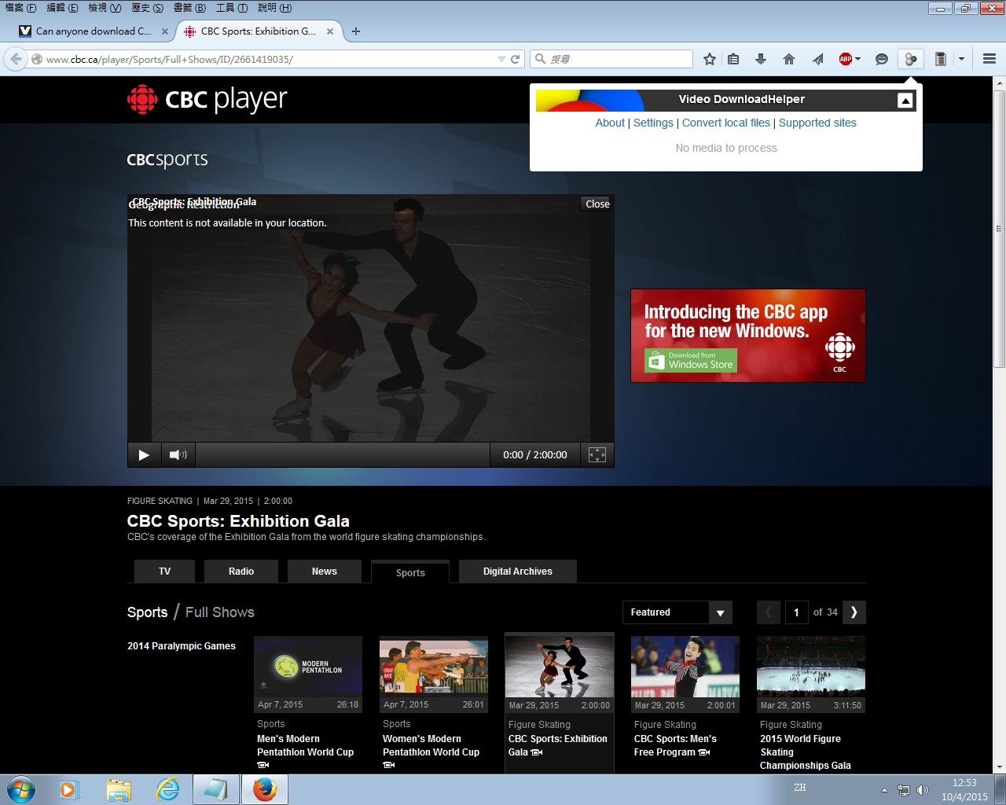The width and height of the screenshot is (1006, 805).
Task: Go back using the browser back arrow
Action: pos(16,59)
